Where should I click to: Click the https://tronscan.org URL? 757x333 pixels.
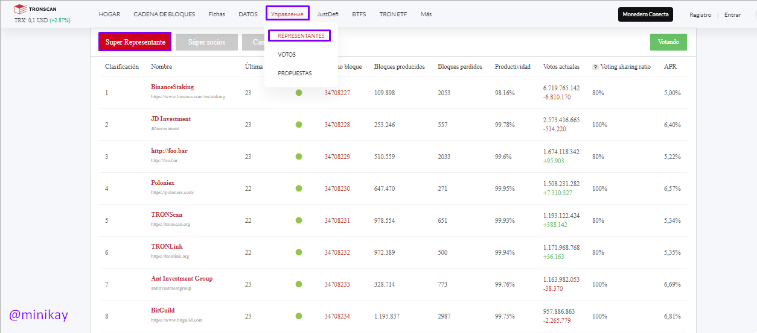(171, 225)
